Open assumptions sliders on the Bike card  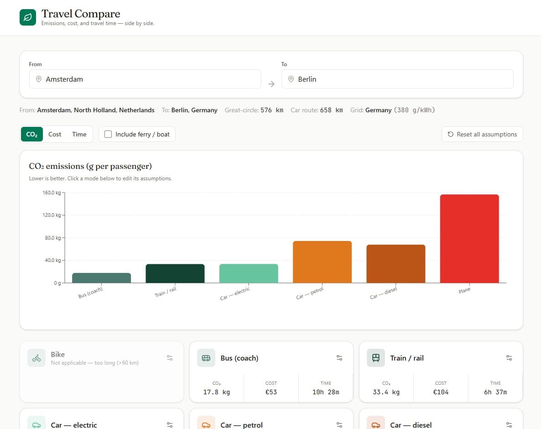click(x=169, y=358)
